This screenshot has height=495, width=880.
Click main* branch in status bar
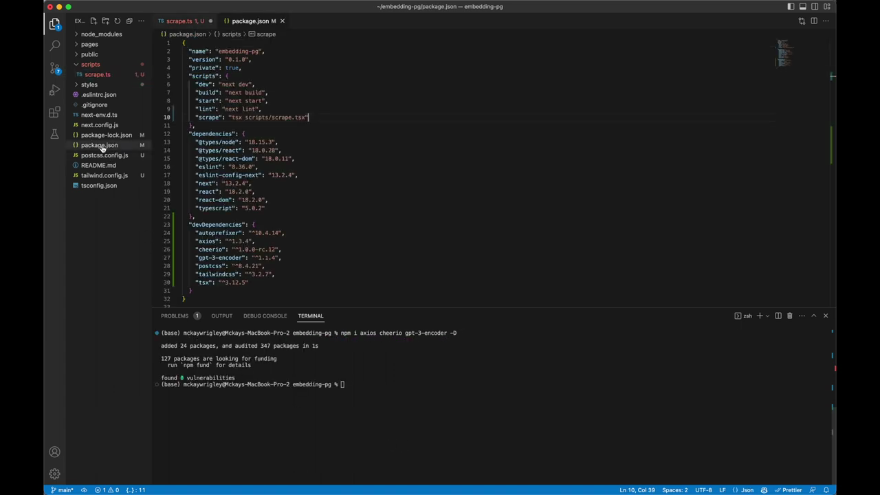[x=62, y=490]
